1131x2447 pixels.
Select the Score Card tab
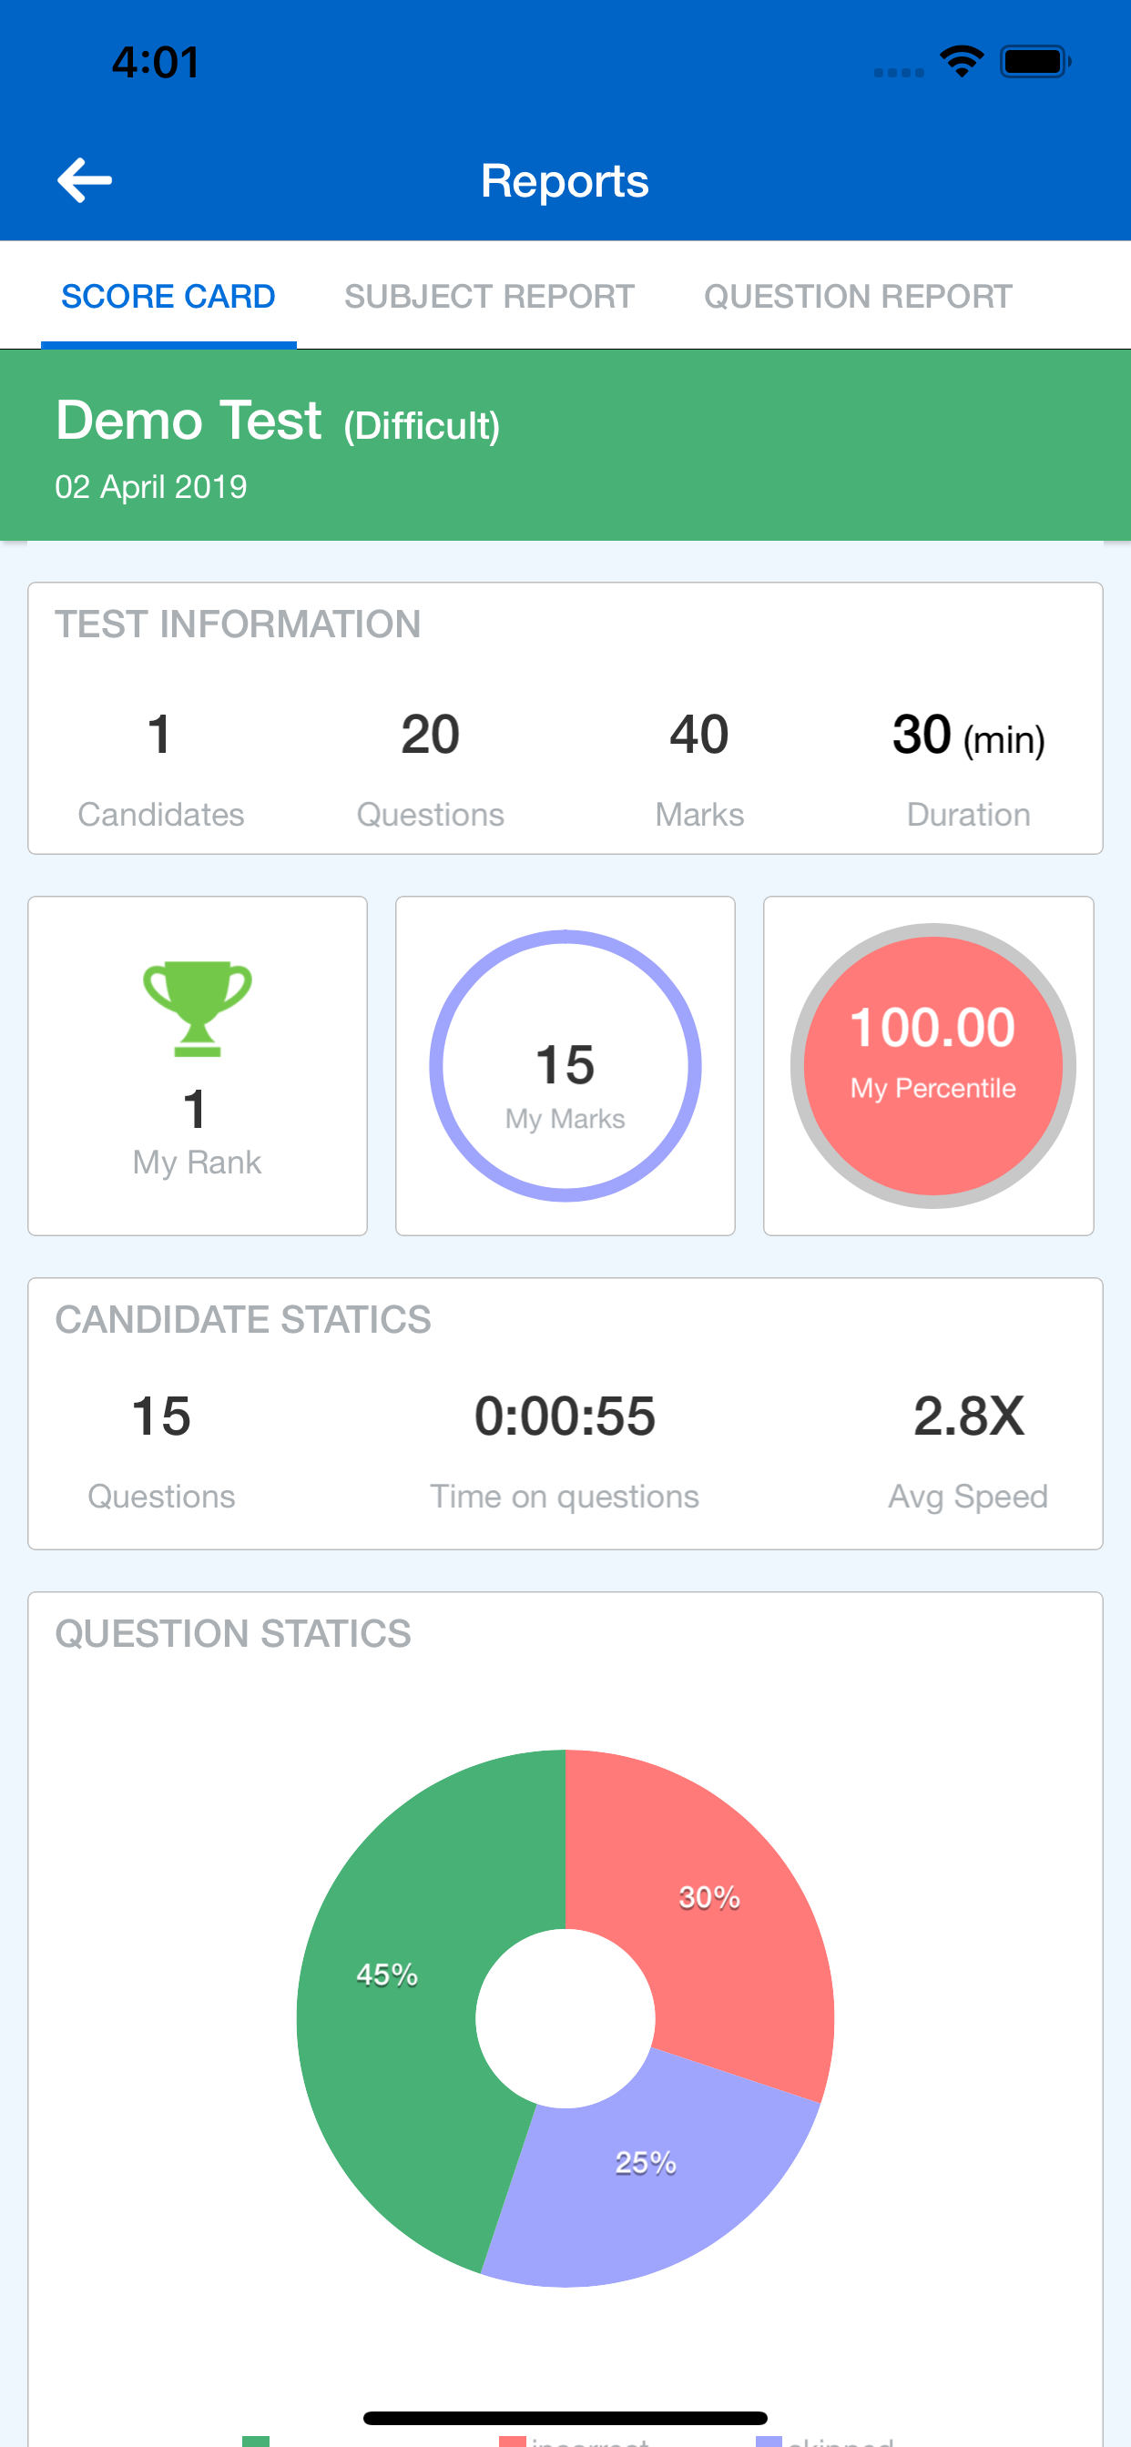point(168,297)
